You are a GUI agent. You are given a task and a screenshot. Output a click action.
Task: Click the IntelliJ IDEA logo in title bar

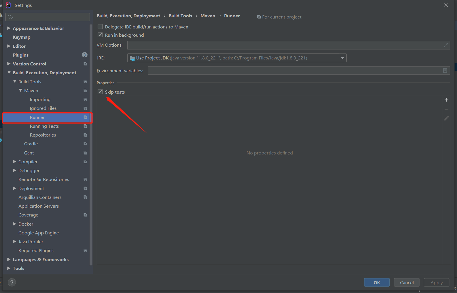[9, 5]
